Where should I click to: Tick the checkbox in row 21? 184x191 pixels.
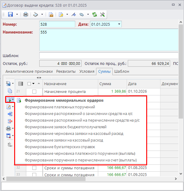point(34,91)
